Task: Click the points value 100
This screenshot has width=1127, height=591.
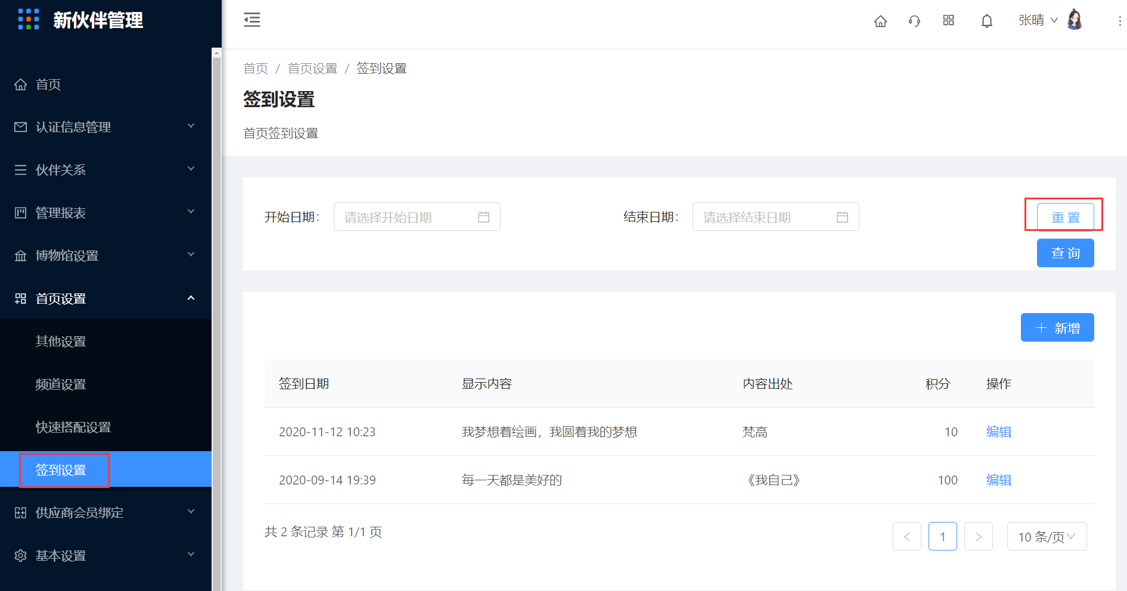Action: (948, 480)
